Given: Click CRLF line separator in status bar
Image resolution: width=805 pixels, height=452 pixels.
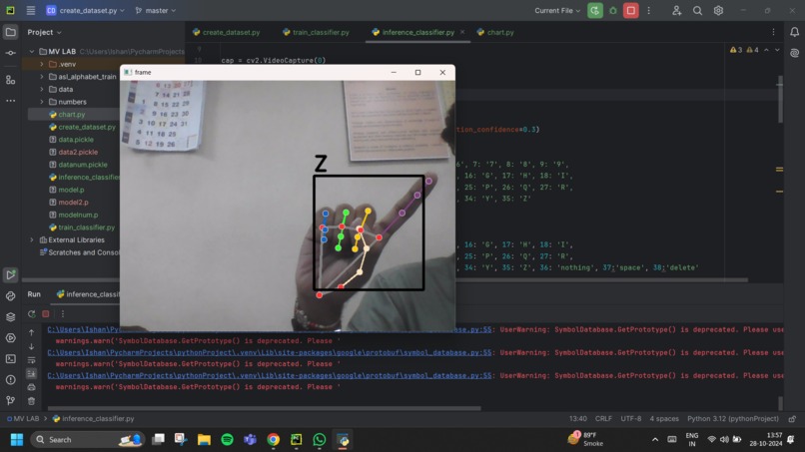Looking at the screenshot, I should (x=603, y=419).
